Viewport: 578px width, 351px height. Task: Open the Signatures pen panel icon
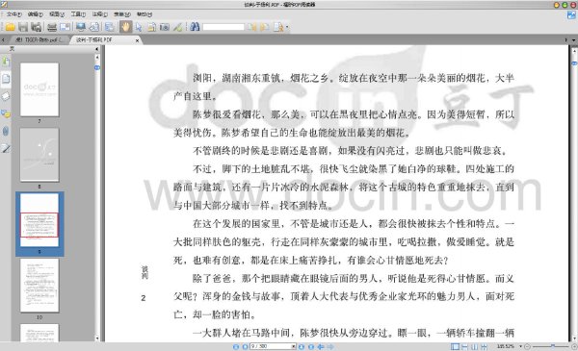[x=6, y=149]
